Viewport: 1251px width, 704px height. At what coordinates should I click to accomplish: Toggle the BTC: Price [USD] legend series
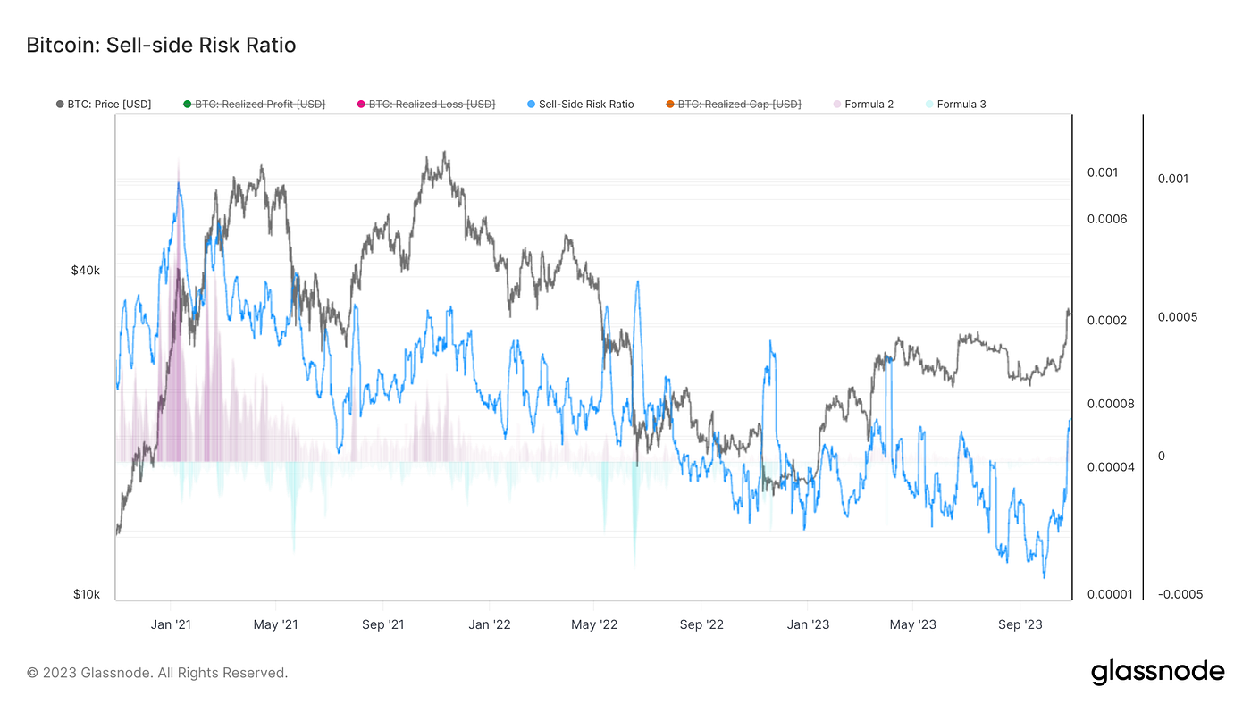pos(104,105)
